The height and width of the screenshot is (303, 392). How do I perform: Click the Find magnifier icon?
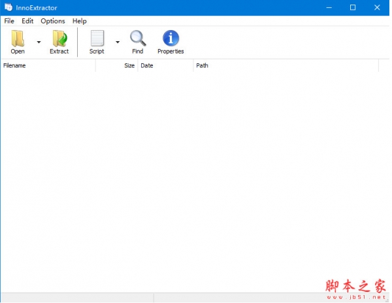[137, 39]
